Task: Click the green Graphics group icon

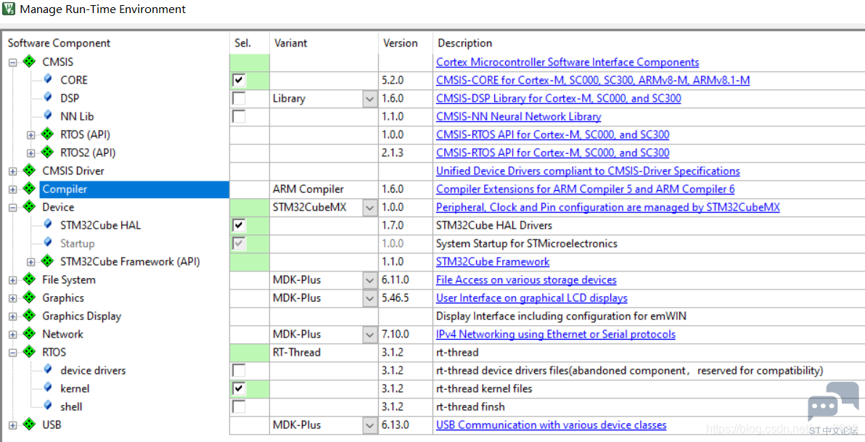Action: point(30,298)
